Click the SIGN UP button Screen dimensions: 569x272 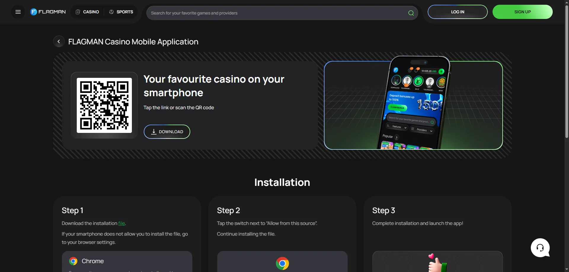click(522, 12)
